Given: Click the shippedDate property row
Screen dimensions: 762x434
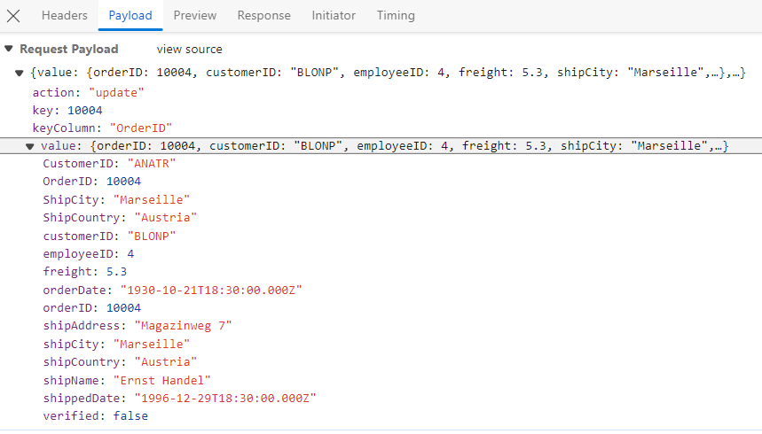Looking at the screenshot, I should pyautogui.click(x=179, y=398).
